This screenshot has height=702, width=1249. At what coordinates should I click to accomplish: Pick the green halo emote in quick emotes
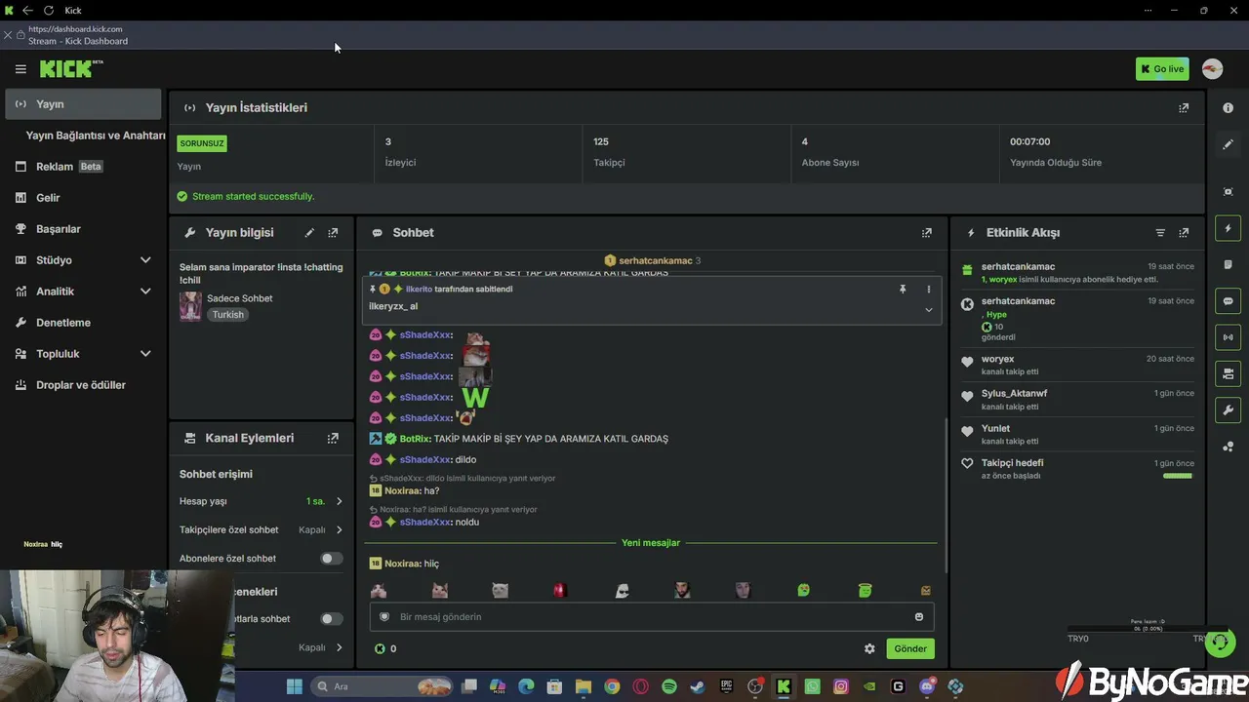(865, 590)
